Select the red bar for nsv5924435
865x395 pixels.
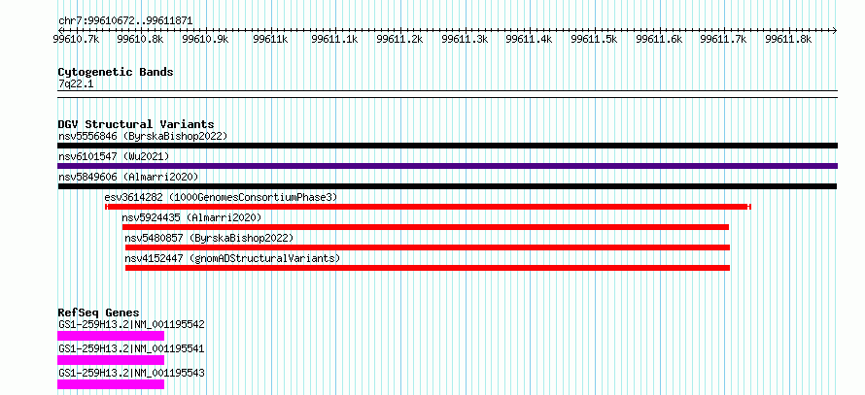[x=426, y=227]
